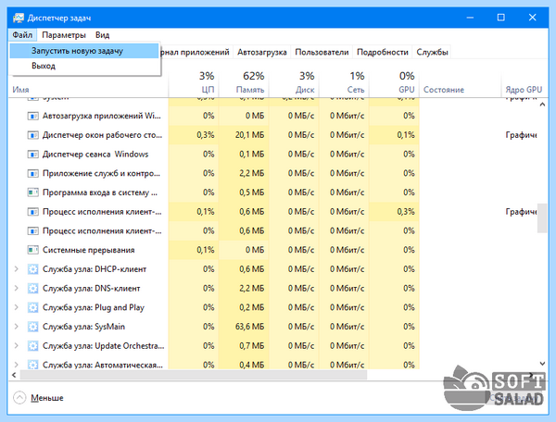Sort by the Состояние column header
The width and height of the screenshot is (556, 422).
(461, 82)
